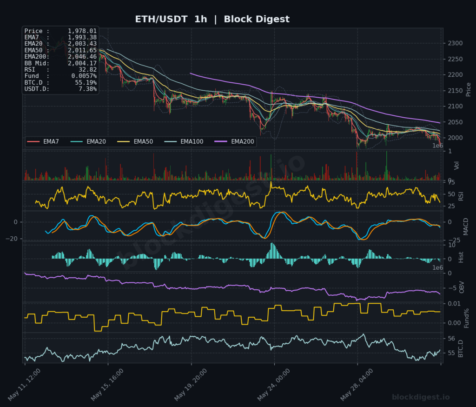Click the OBV panel axis label
Image resolution: width=476 pixels, height=407 pixels.
coord(462,287)
